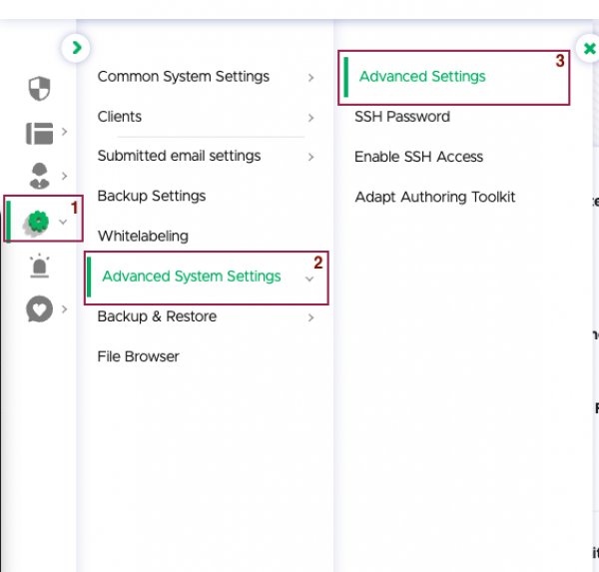599x572 pixels.
Task: Expand Backup & Restore chevron
Action: click(310, 317)
